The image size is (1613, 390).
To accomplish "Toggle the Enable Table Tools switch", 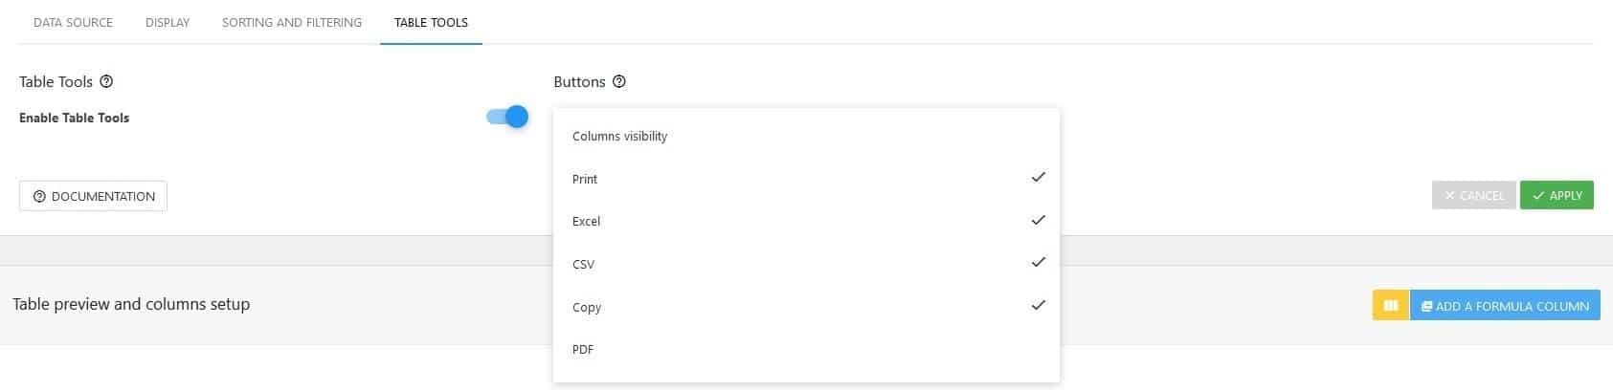I will point(507,117).
